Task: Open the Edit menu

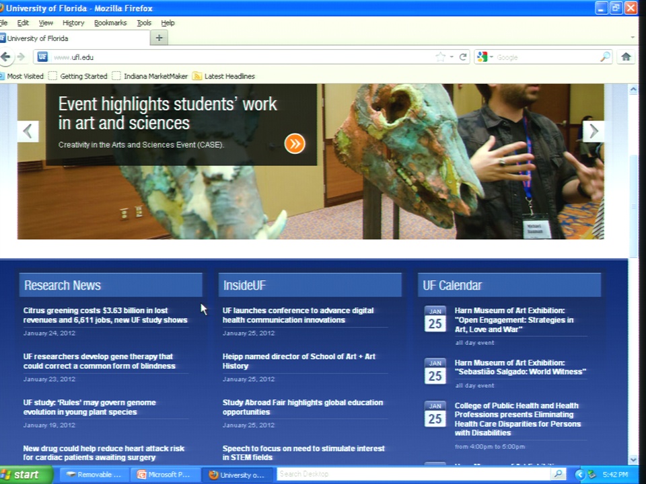Action: click(x=23, y=23)
